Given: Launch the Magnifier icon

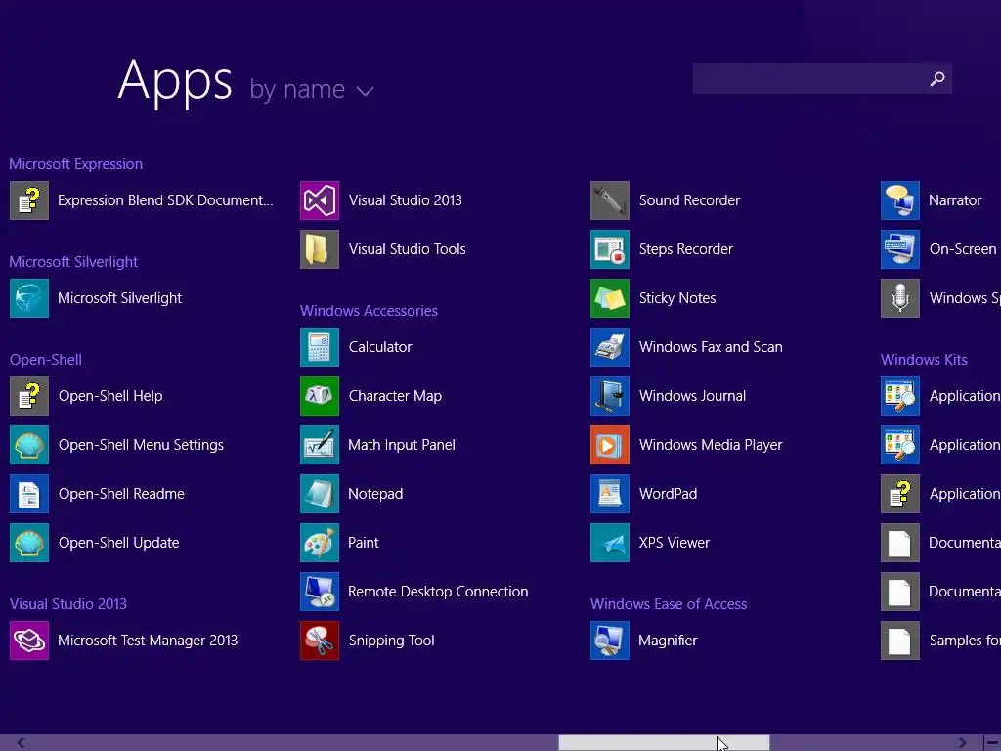Looking at the screenshot, I should 610,641.
